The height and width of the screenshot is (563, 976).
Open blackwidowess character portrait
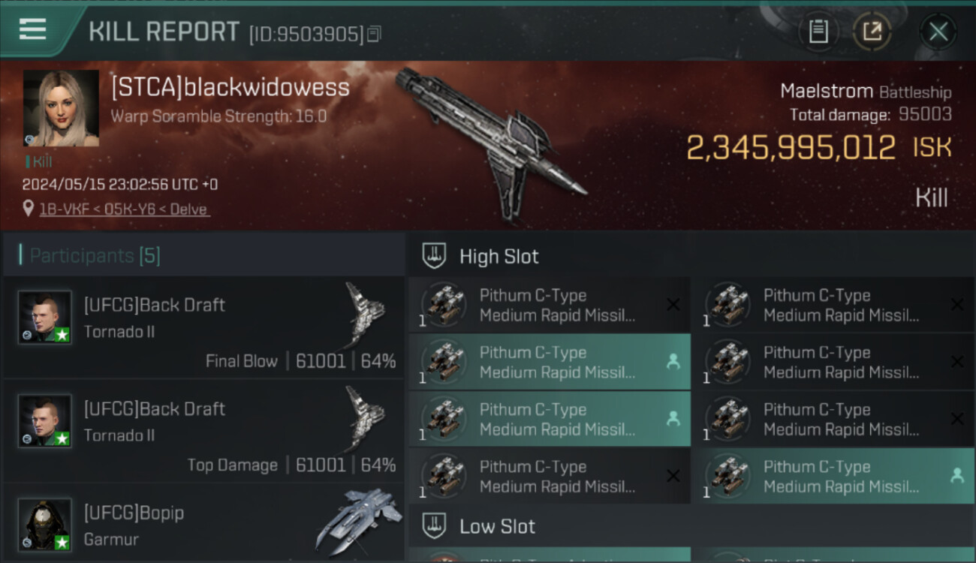(x=61, y=108)
